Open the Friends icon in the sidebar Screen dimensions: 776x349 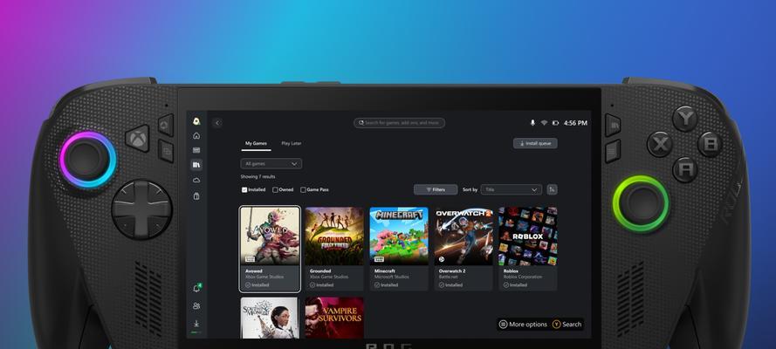(196, 306)
